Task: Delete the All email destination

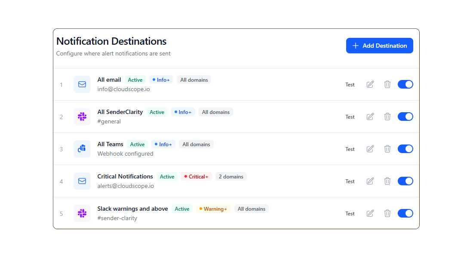Action: (387, 84)
